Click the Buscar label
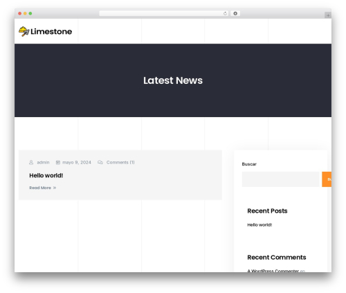This screenshot has width=346, height=293. click(249, 164)
